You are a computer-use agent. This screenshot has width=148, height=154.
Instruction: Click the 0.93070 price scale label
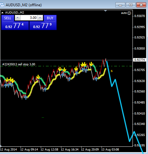[x=140, y=16]
